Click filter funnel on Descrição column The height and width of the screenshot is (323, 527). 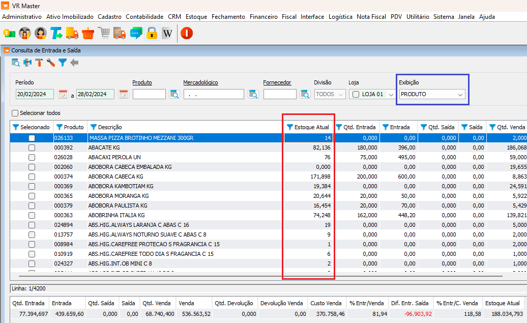(94, 127)
